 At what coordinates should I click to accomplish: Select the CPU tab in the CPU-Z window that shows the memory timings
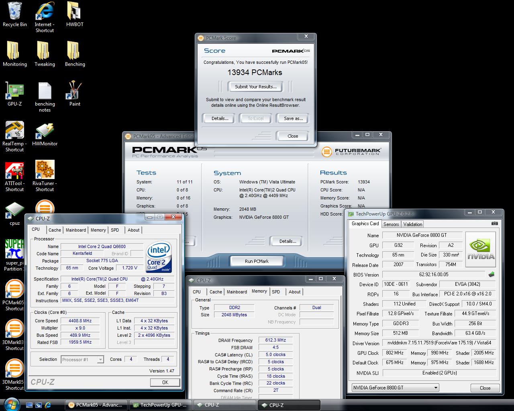pos(197,292)
